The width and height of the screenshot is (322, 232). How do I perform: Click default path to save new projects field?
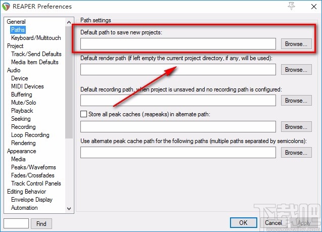tap(178, 44)
